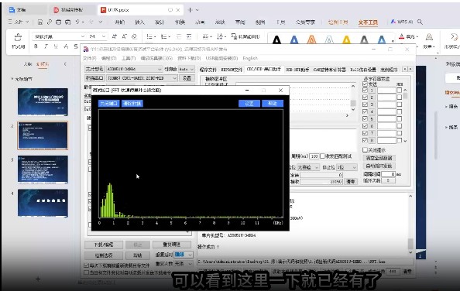Click 关闭窗口 button in FFT window
This screenshot has width=460, height=291.
click(109, 104)
